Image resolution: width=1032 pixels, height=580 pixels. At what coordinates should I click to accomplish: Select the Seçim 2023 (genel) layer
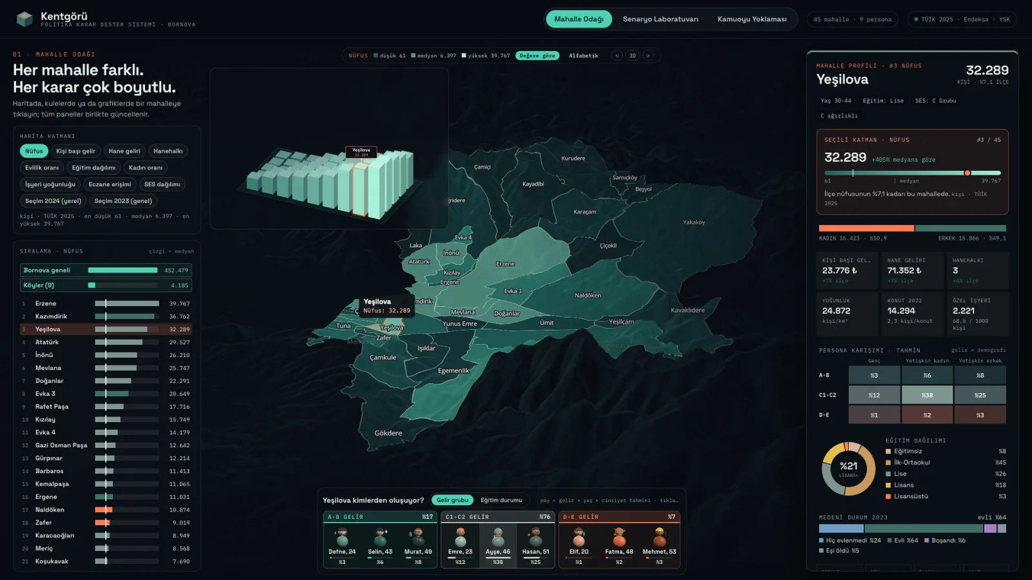click(123, 201)
